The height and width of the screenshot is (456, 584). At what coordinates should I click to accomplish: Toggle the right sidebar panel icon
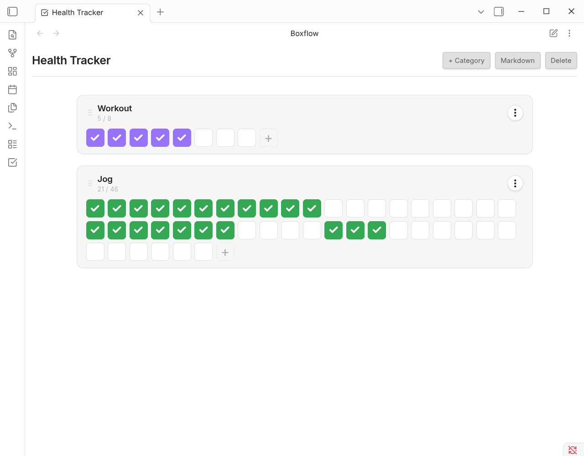pyautogui.click(x=499, y=11)
